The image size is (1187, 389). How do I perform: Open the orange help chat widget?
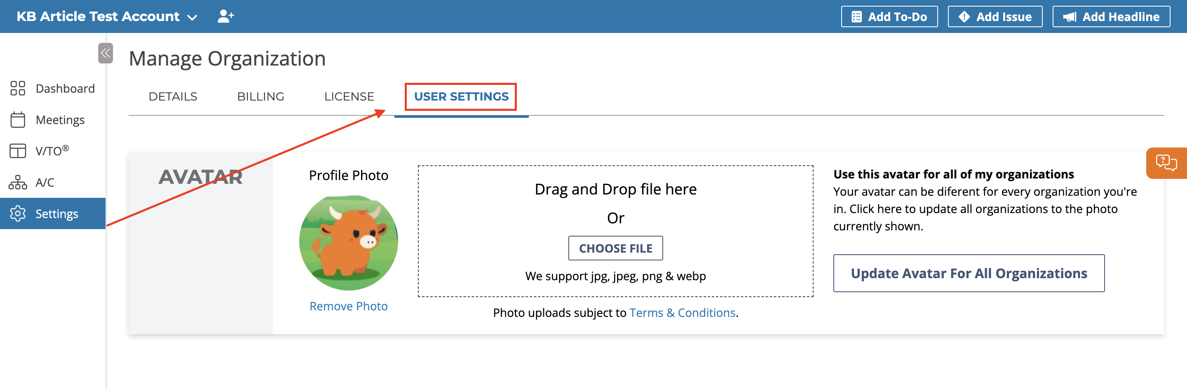[1166, 163]
